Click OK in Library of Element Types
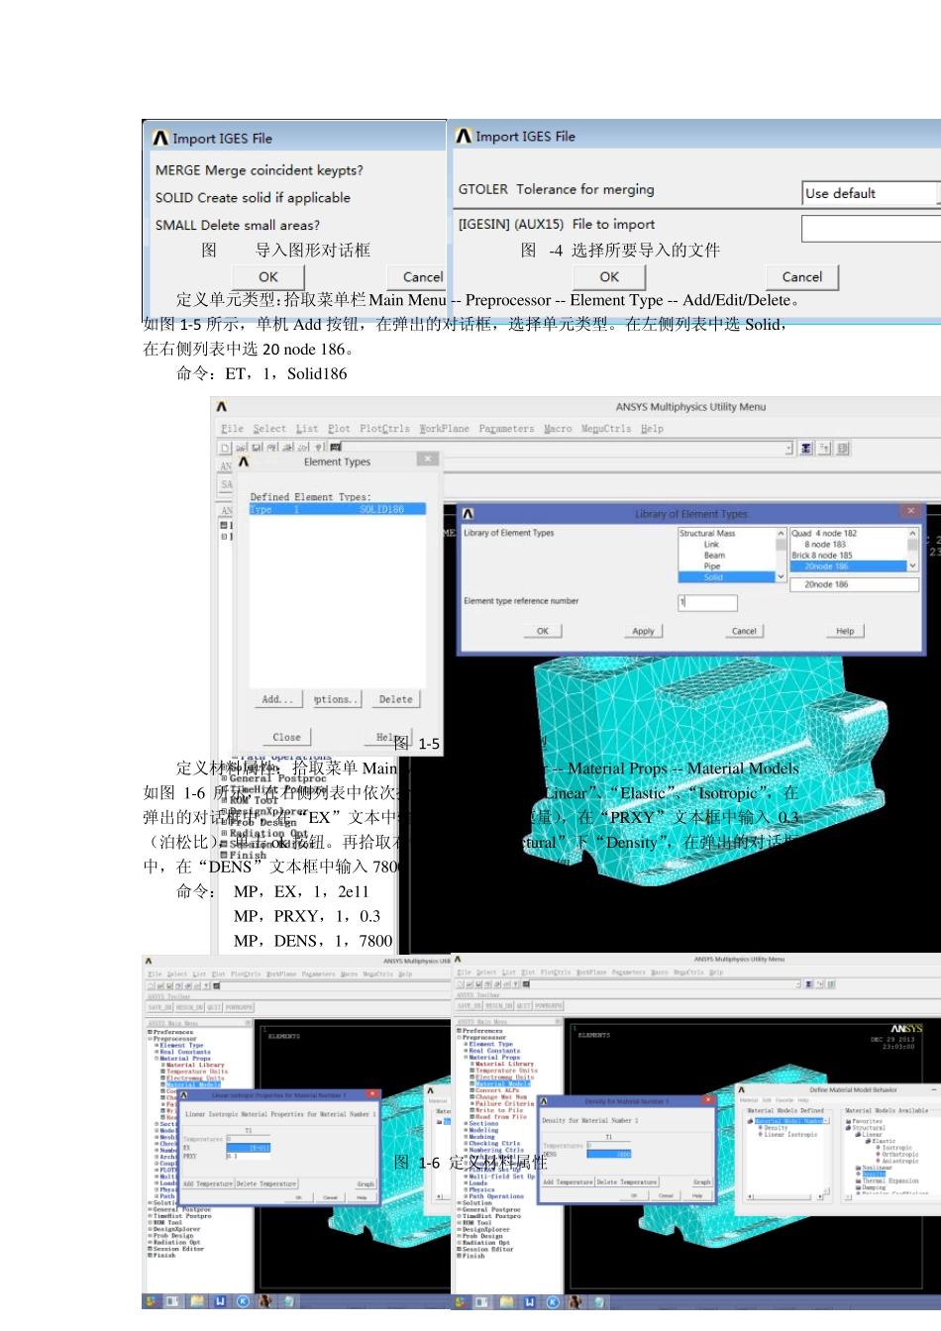Screen dimensions: 941x1331 tap(543, 631)
